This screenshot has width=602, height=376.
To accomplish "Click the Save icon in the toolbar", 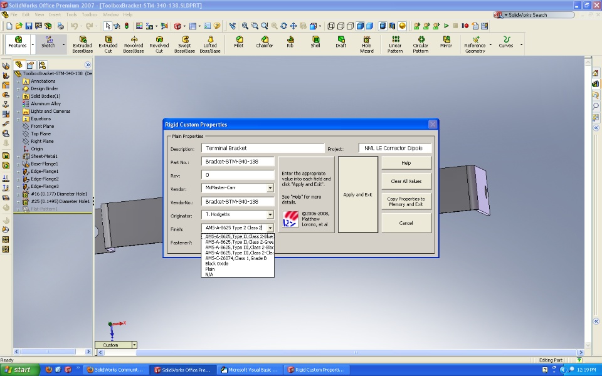I will (x=28, y=26).
